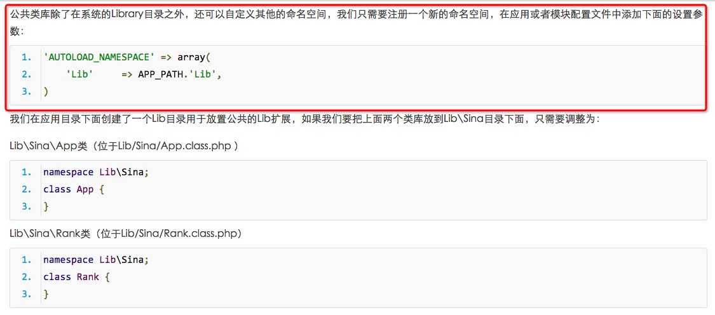Click the 'class App {' code line
715x315 pixels.
pos(73,189)
